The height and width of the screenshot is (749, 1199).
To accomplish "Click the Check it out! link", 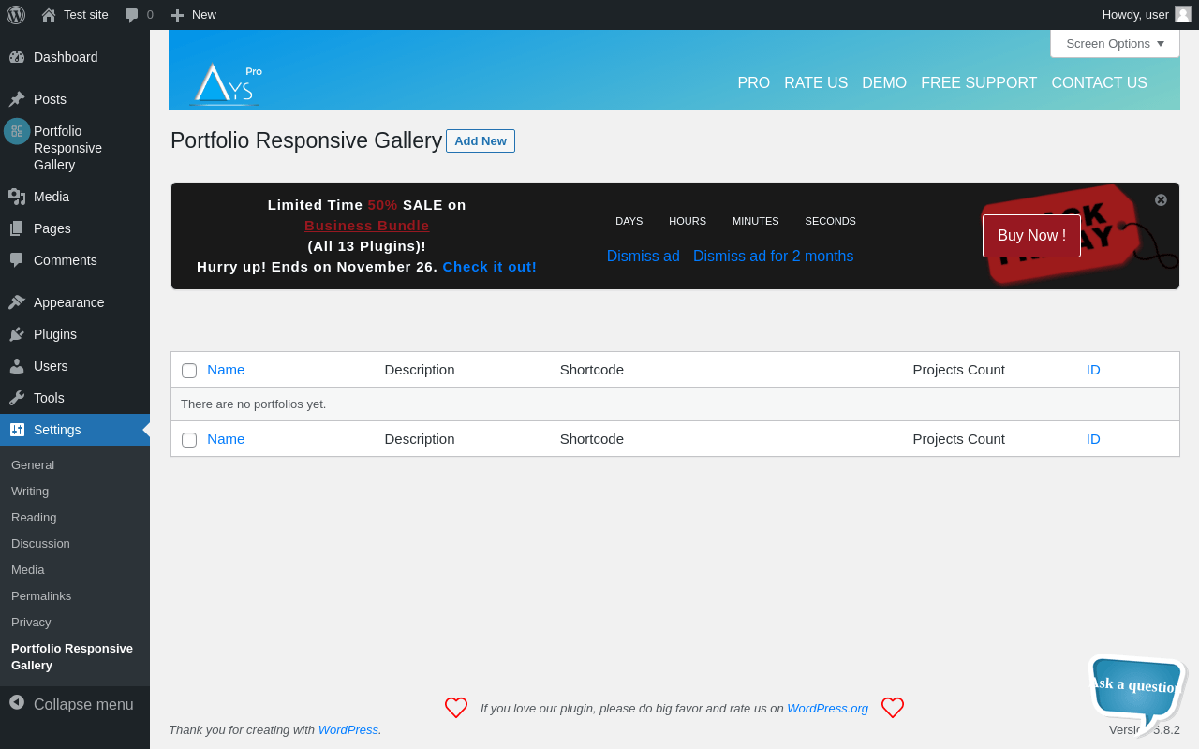I will (x=490, y=266).
